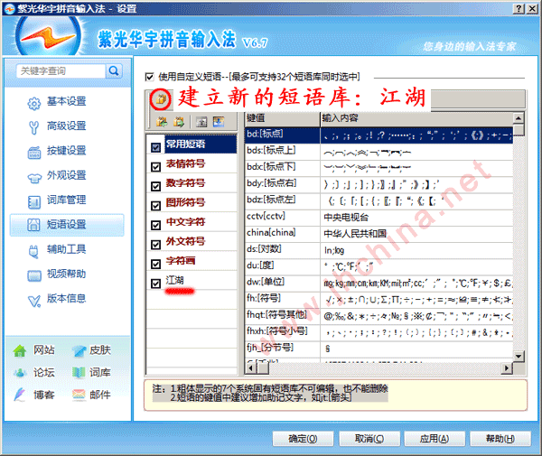Select the 中文字符 library name
Image resolution: width=542 pixels, height=456 pixels.
coord(185,222)
